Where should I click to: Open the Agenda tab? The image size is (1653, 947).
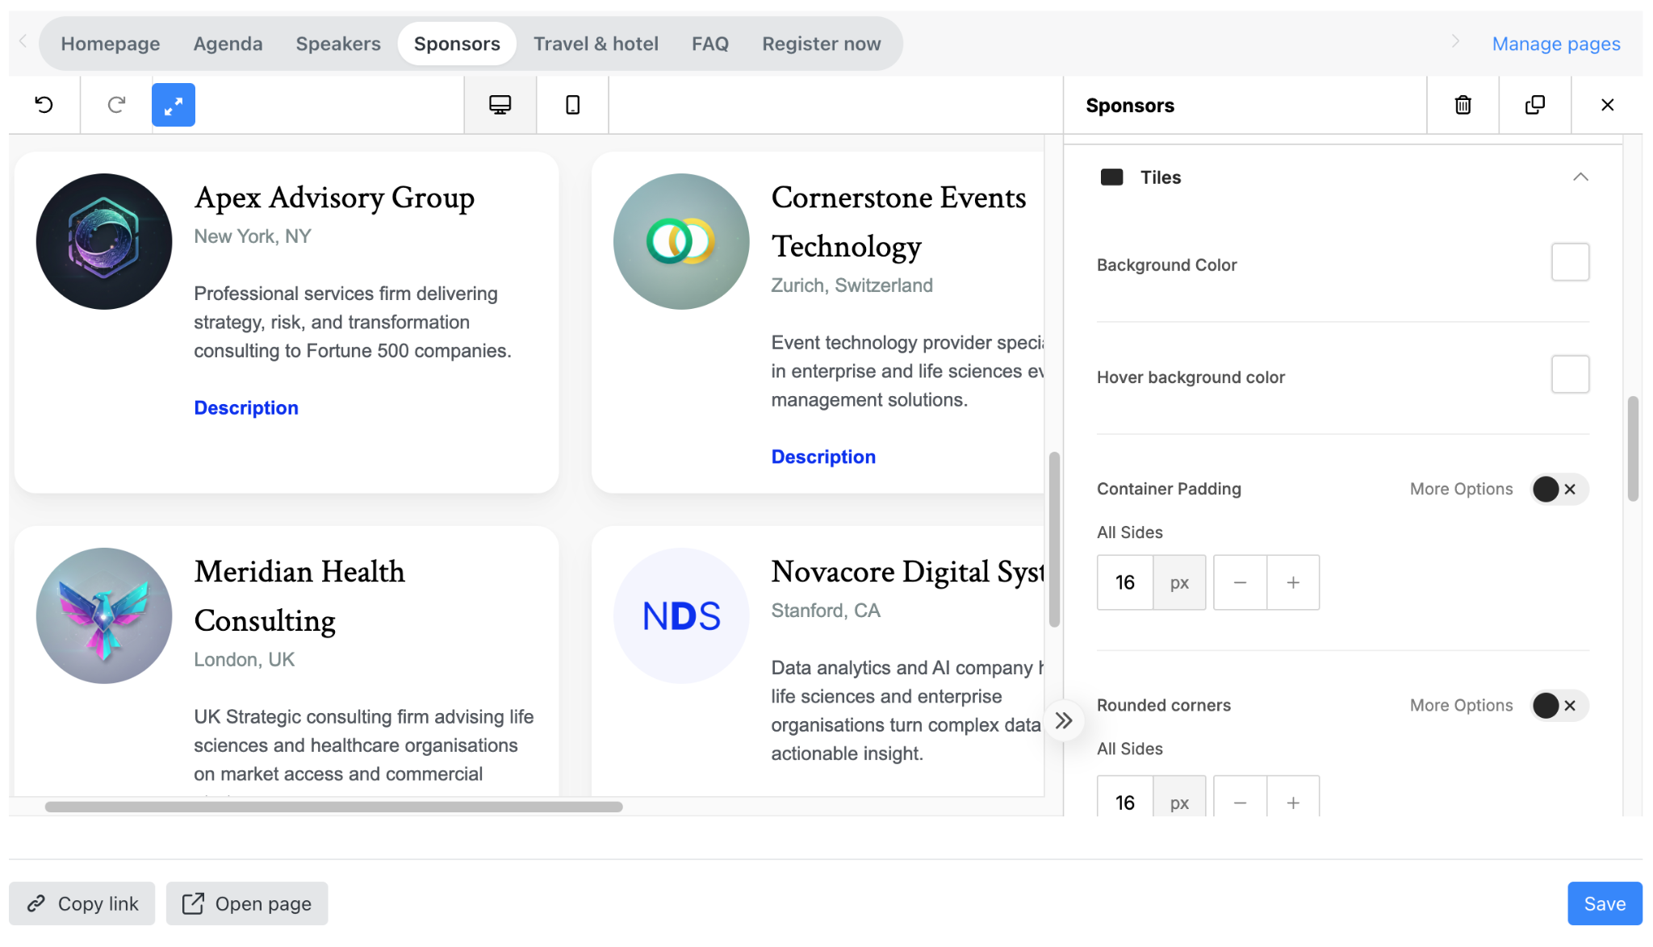coord(228,44)
